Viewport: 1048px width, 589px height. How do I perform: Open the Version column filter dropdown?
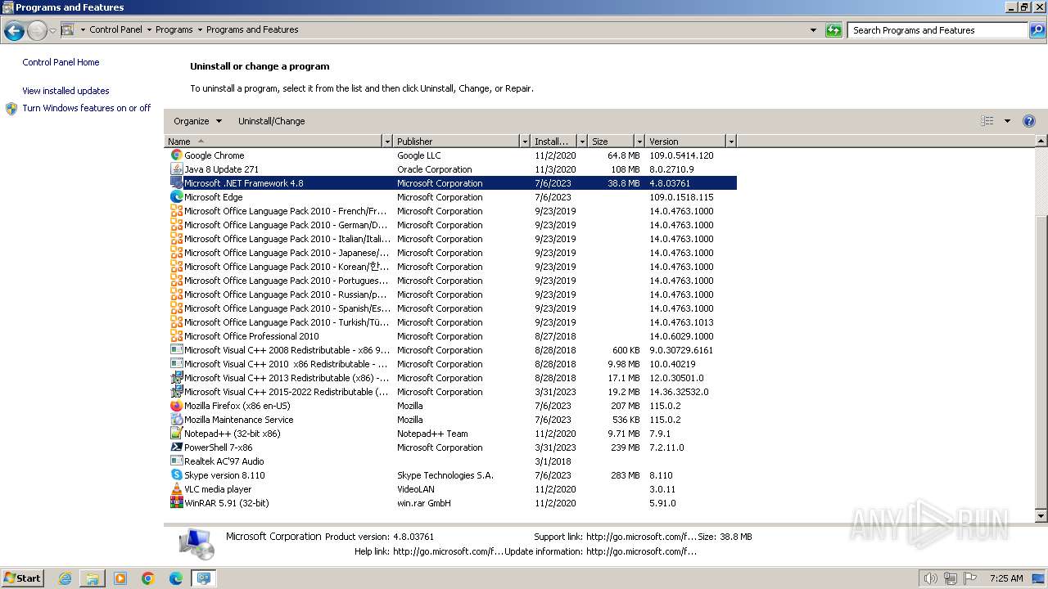click(731, 142)
